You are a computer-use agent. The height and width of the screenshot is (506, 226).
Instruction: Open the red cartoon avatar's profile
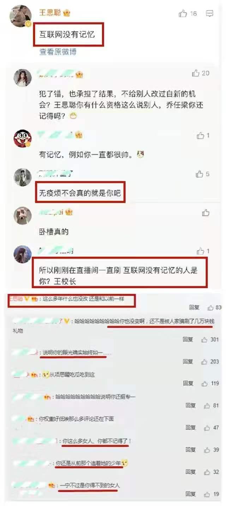pos(23,139)
